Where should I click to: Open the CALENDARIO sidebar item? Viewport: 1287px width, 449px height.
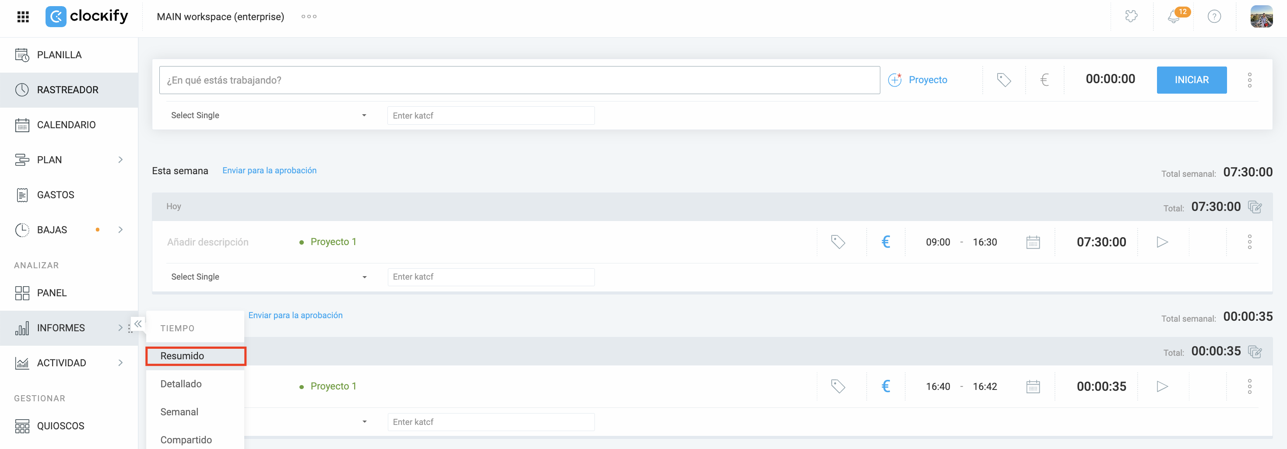pyautogui.click(x=66, y=125)
